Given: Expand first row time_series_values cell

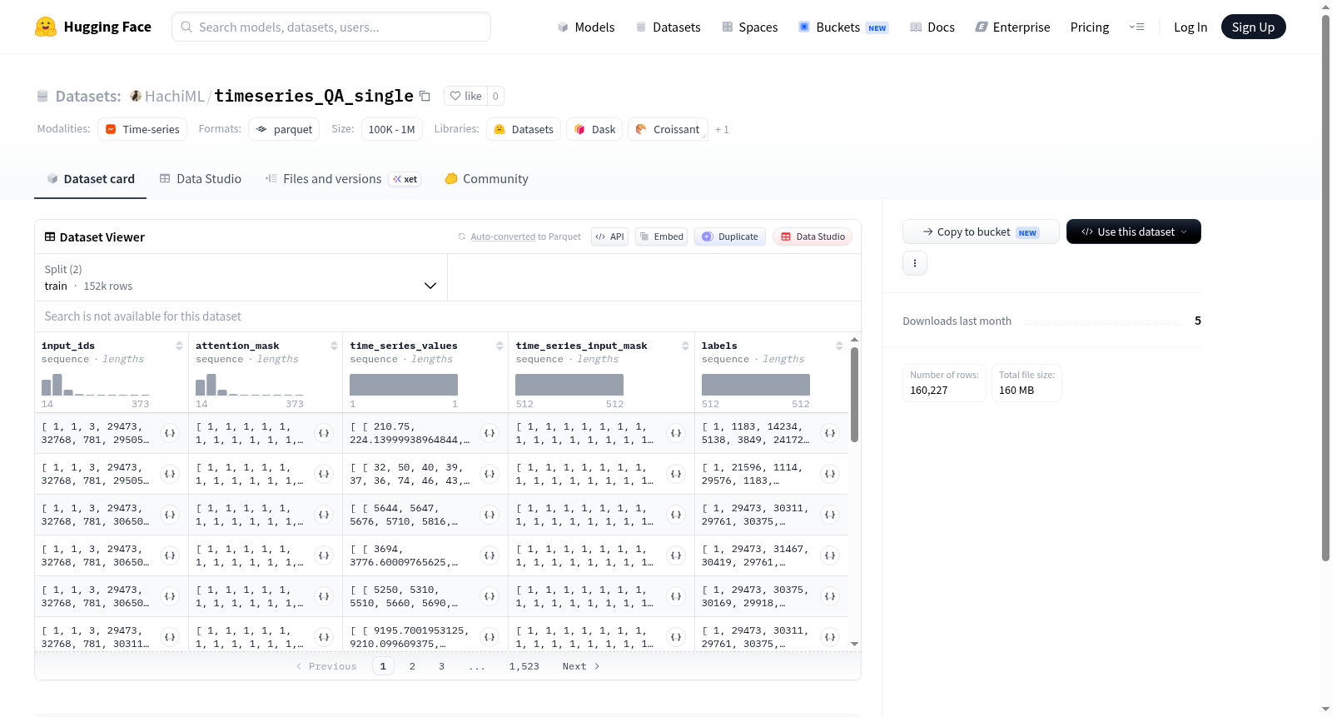Looking at the screenshot, I should (x=490, y=433).
